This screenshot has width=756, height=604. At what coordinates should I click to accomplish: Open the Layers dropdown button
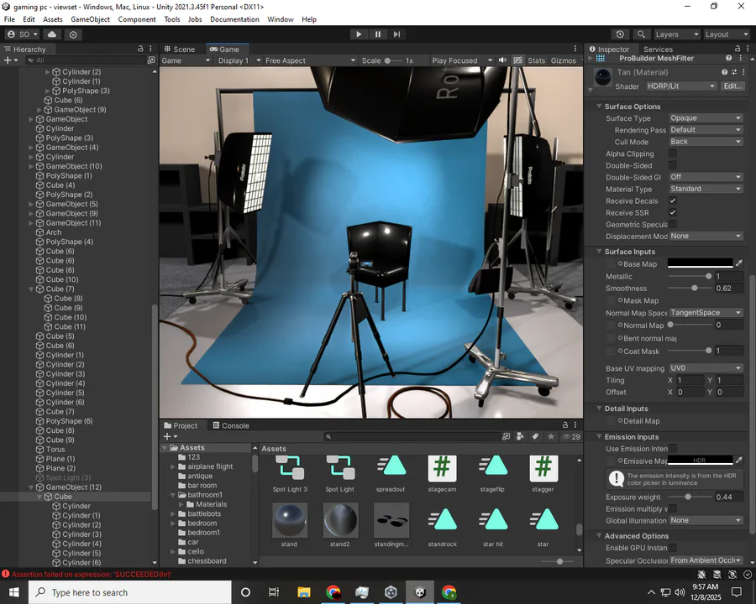(676, 34)
